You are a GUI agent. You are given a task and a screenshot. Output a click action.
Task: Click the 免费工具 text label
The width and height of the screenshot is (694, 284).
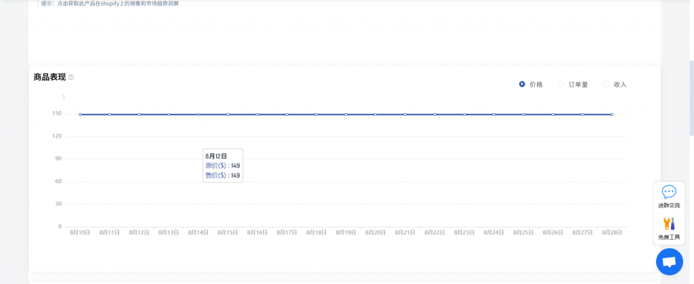click(x=669, y=237)
